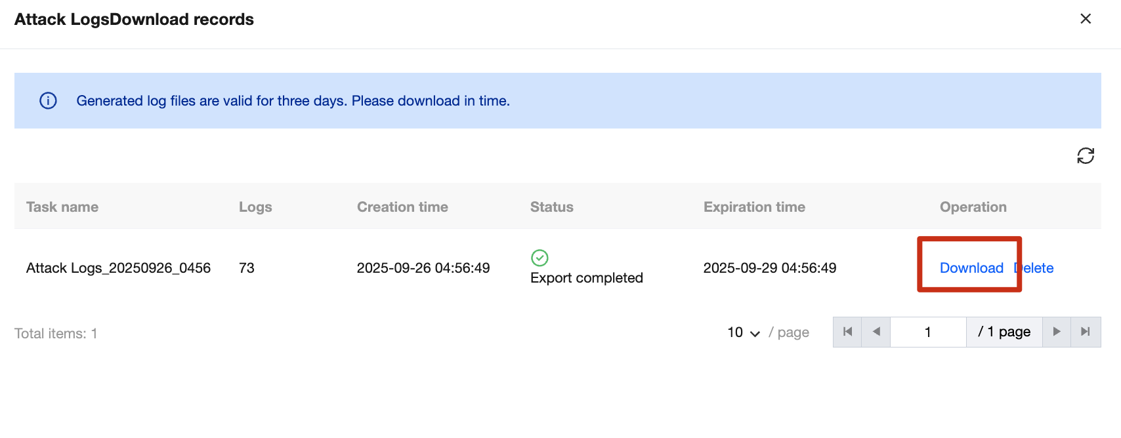
Task: Click the Operation column header
Action: 973,207
